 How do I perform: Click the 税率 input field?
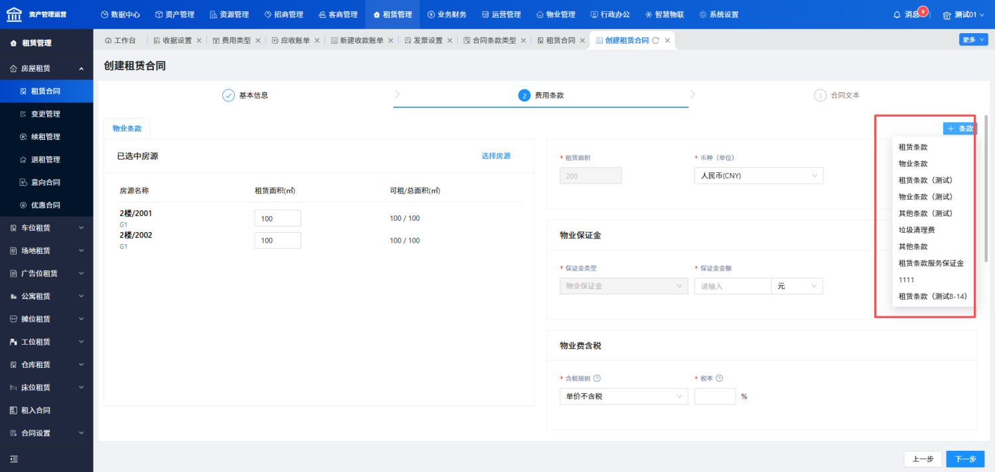[x=715, y=396]
